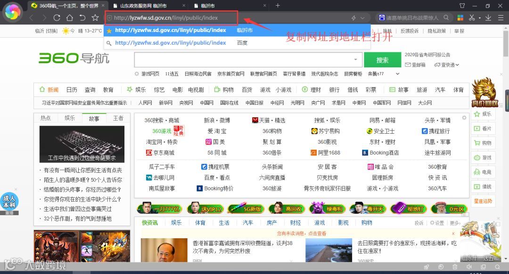
Task: Open the 李嘉诚 news headline
Action: (243, 247)
